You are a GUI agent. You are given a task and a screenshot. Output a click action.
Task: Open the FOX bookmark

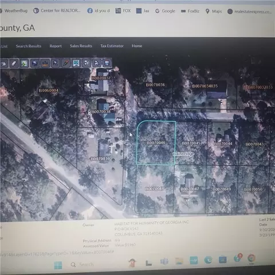(123, 11)
